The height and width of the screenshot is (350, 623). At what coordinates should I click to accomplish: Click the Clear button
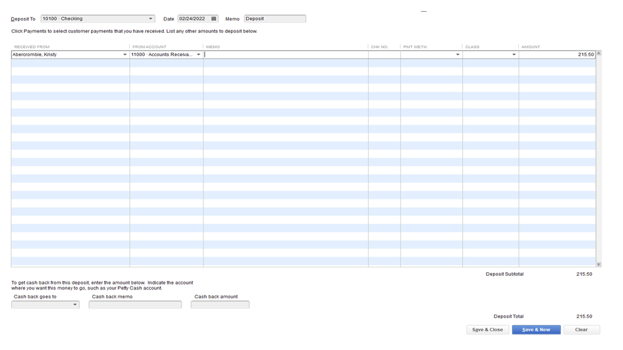(581, 330)
